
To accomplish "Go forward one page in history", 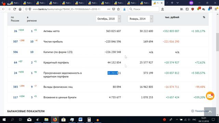I will 9,9.
